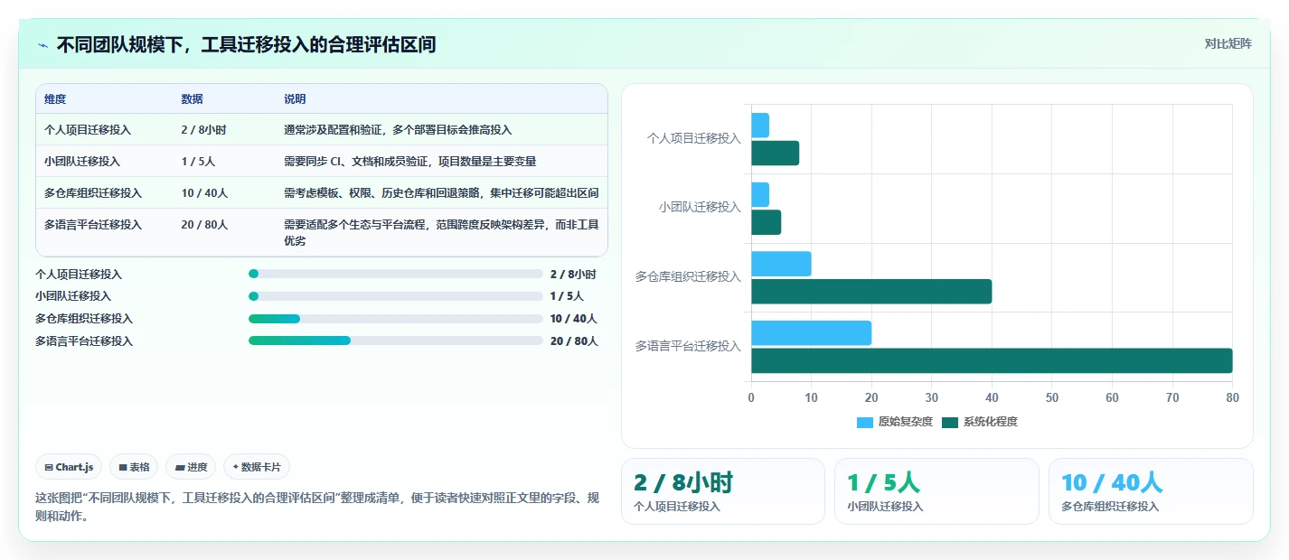This screenshot has width=1289, height=560.
Task: Select the 进度 tag chip
Action: point(191,467)
